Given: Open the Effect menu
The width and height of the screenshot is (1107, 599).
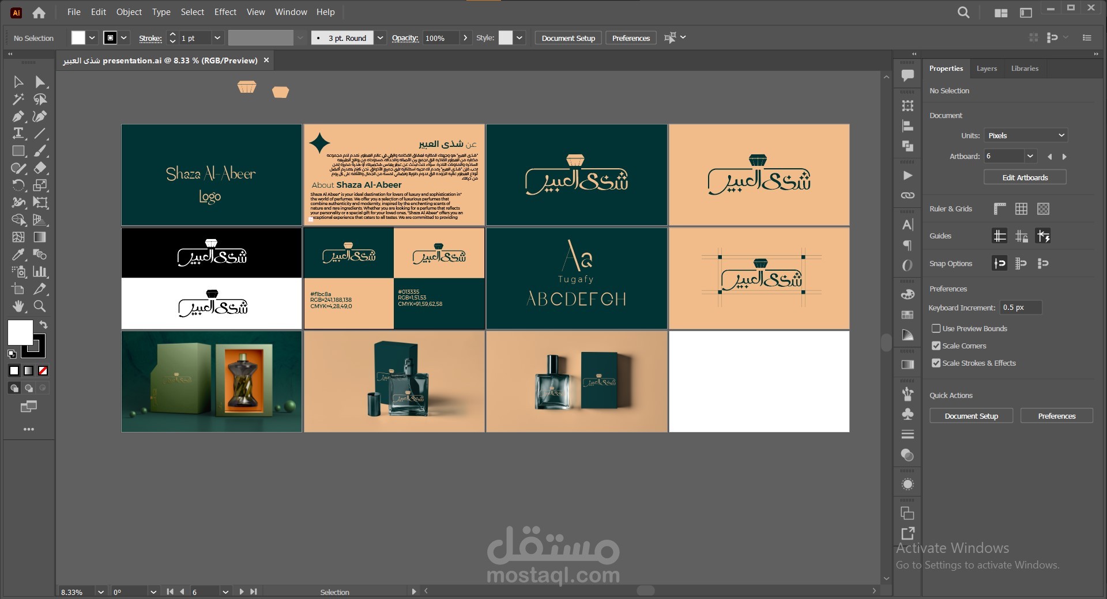Looking at the screenshot, I should click(225, 12).
